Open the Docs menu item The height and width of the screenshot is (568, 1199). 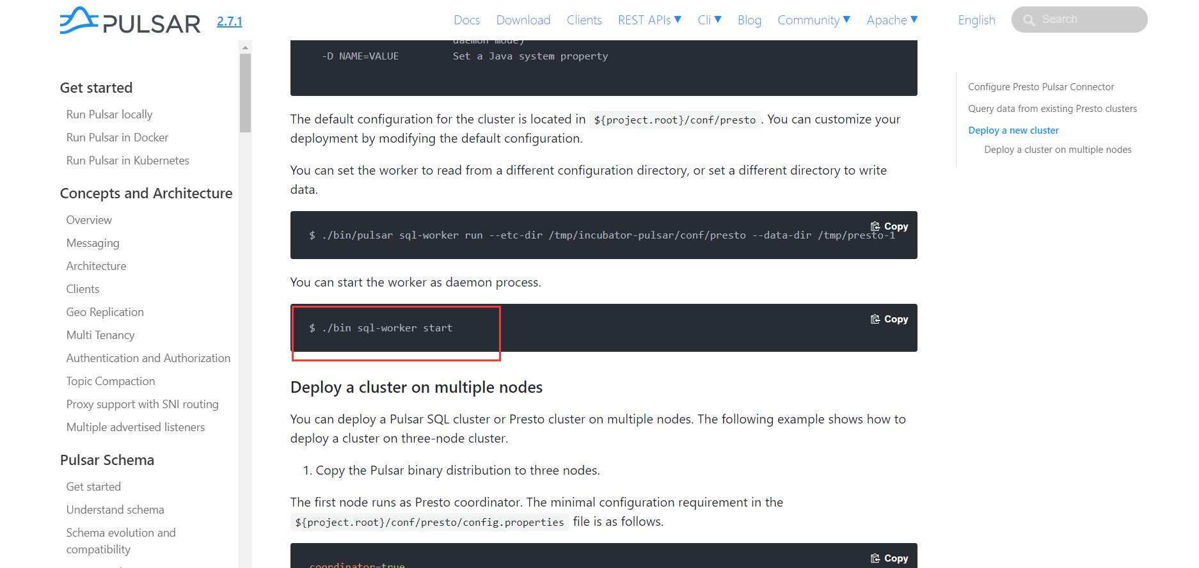coord(466,20)
